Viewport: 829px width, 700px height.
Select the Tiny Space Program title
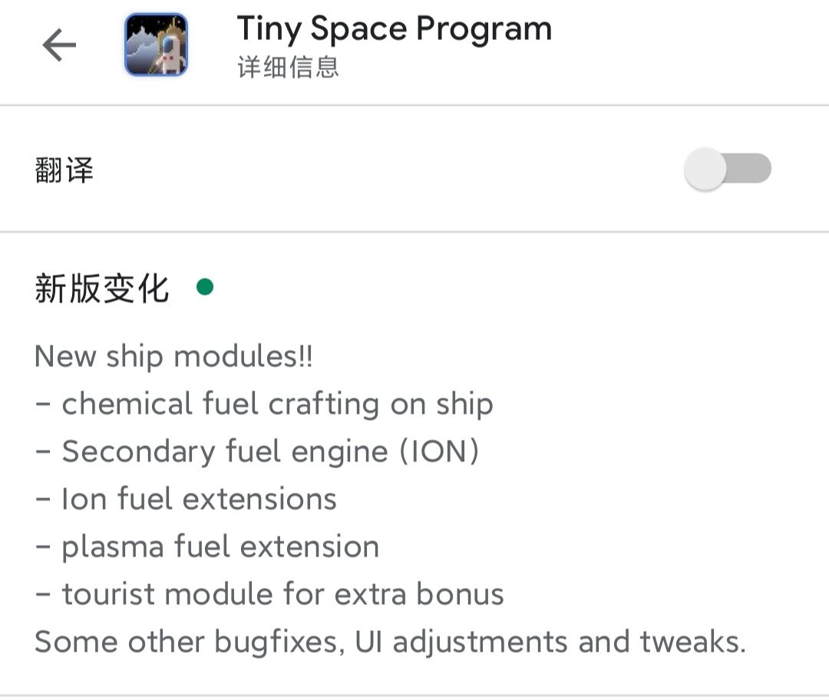[394, 29]
